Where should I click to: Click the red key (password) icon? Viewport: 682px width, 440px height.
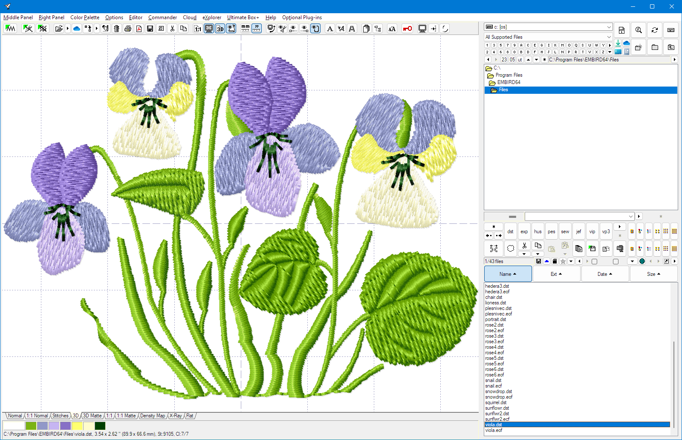click(407, 29)
